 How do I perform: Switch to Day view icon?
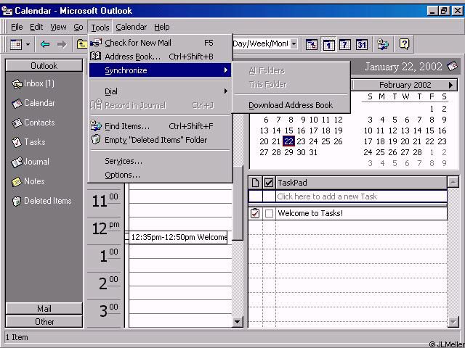[x=328, y=45]
